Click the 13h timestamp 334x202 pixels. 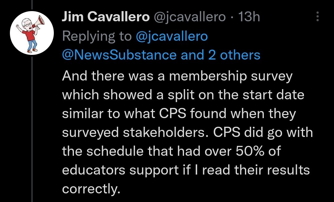tap(249, 16)
